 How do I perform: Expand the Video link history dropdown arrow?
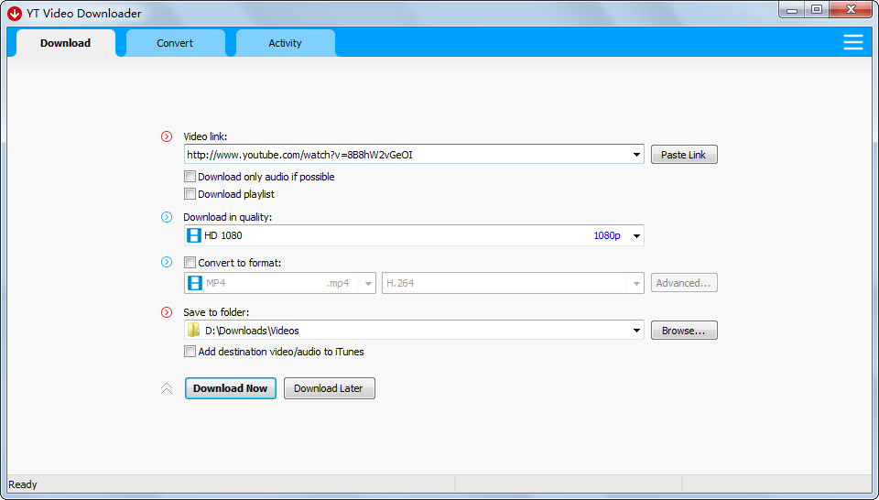637,155
